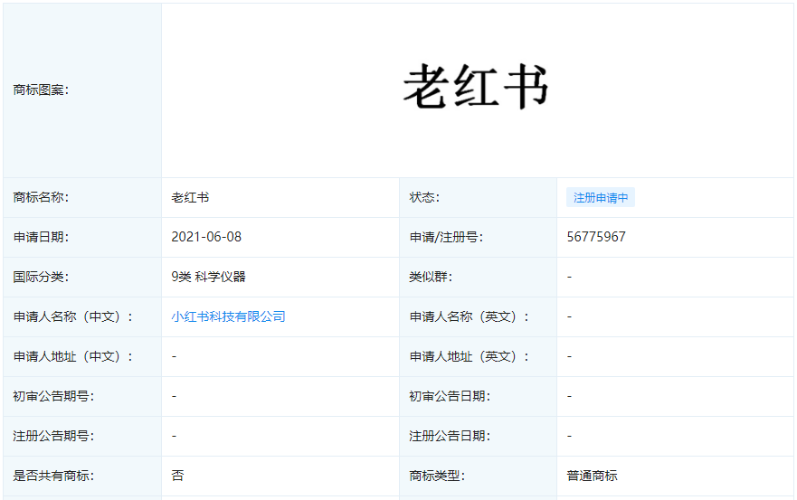The height and width of the screenshot is (500, 797).
Task: Click the 类似群 field label
Action: 431,277
